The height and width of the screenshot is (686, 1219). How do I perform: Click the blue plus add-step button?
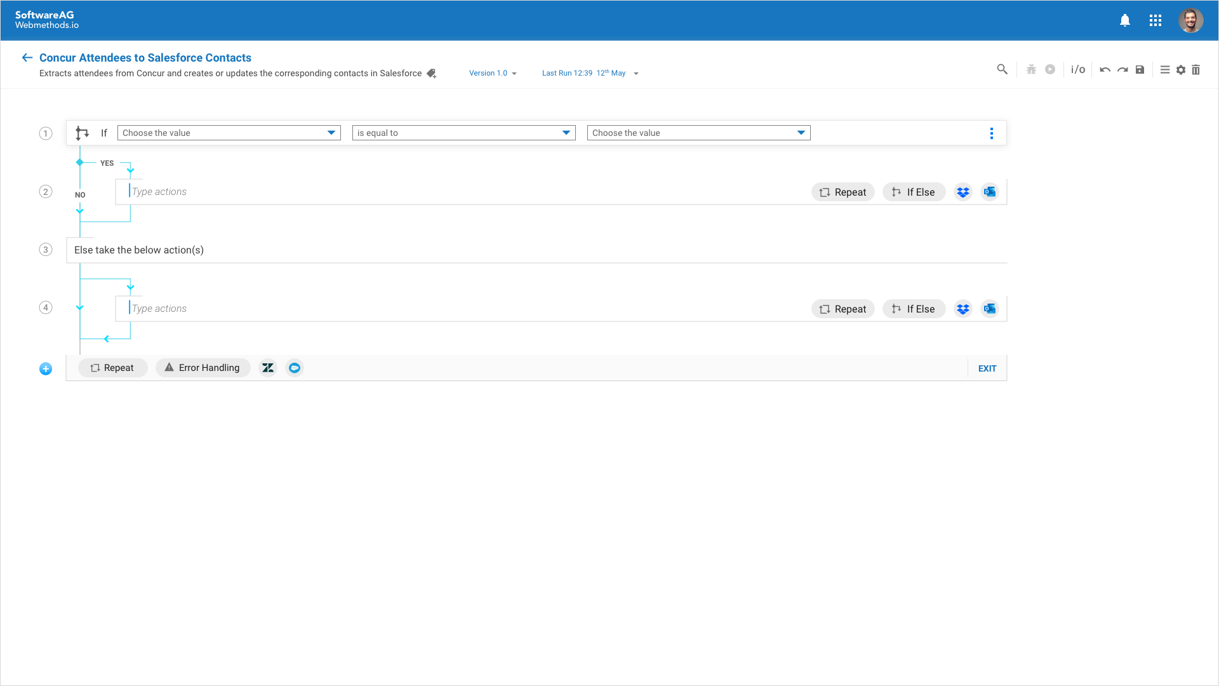46,369
